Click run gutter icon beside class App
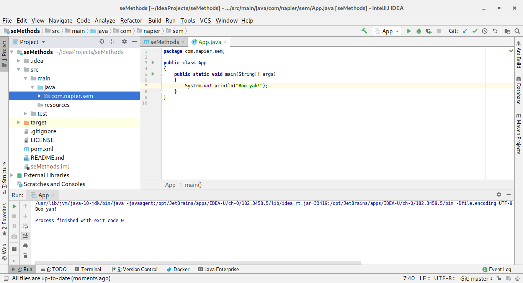This screenshot has height=283, width=523. pyautogui.click(x=153, y=62)
